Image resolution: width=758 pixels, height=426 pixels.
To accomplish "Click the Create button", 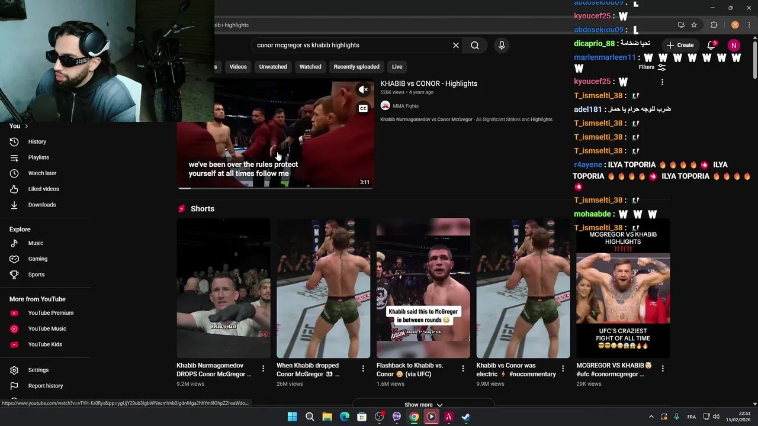I will point(680,45).
